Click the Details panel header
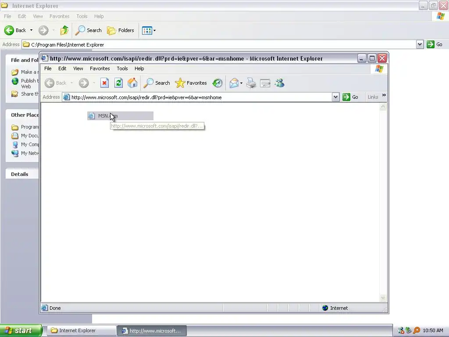The height and width of the screenshot is (337, 449). click(22, 174)
